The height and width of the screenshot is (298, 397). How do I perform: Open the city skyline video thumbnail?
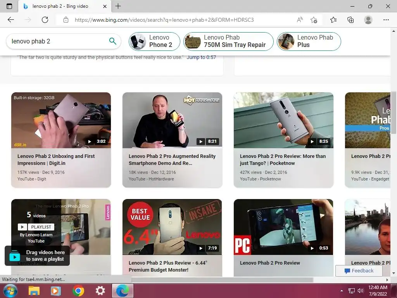click(x=368, y=227)
